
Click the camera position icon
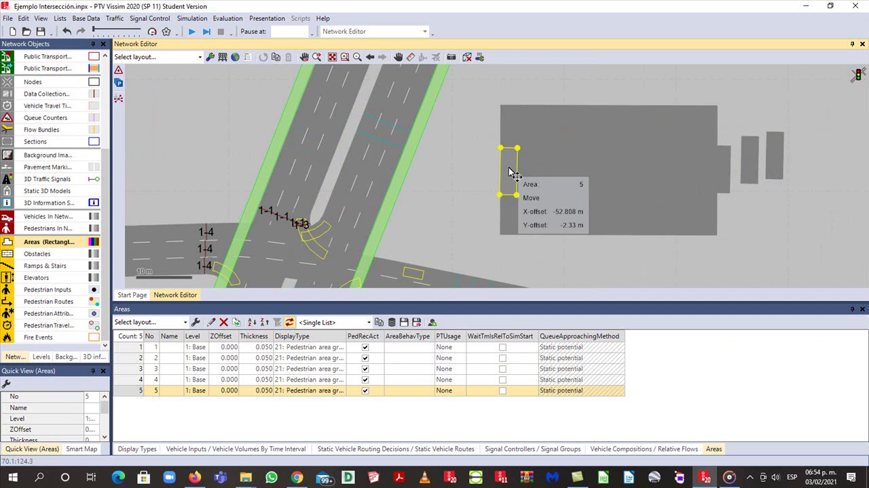(451, 57)
